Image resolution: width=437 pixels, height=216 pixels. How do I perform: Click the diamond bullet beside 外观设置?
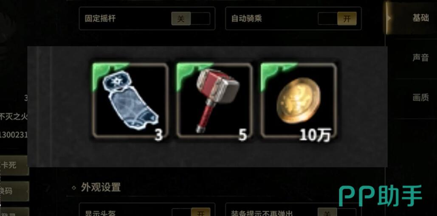(x=74, y=188)
